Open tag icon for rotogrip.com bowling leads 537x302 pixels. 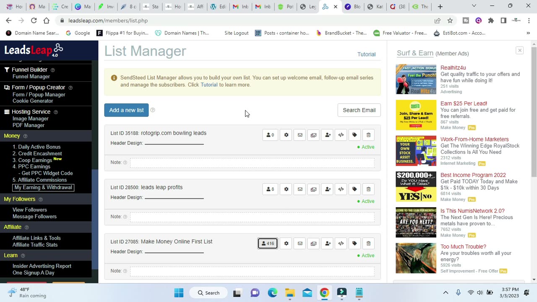click(x=355, y=135)
